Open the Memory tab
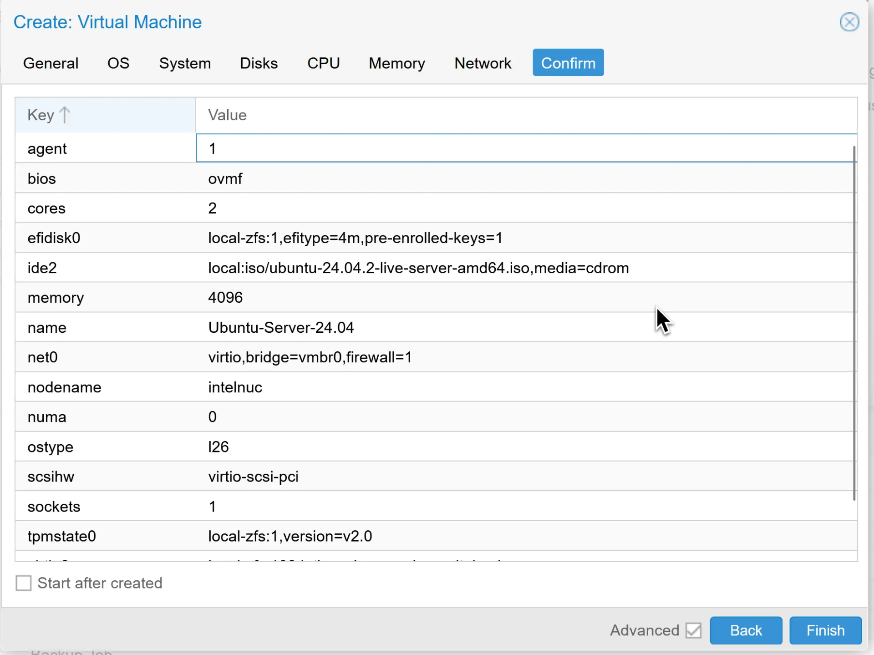The height and width of the screenshot is (655, 874). tap(396, 63)
